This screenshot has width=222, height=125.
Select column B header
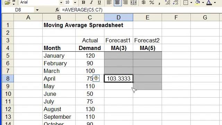click(x=59, y=17)
